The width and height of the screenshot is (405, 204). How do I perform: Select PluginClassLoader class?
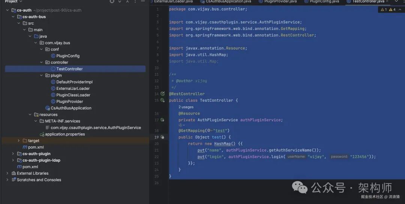point(73,95)
